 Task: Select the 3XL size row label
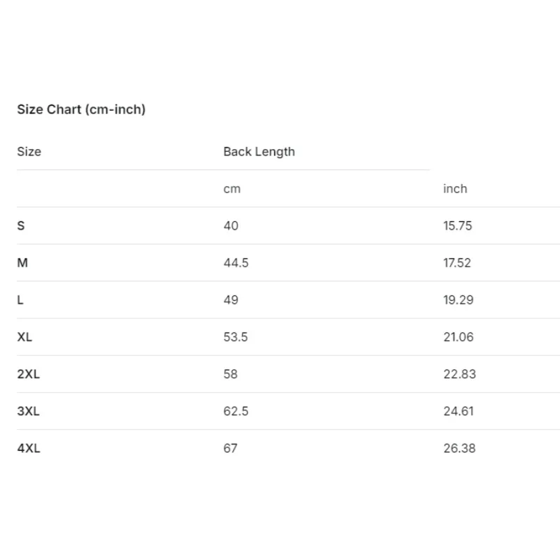tap(28, 411)
